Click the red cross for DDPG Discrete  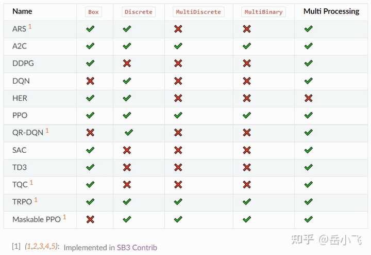pyautogui.click(x=127, y=63)
